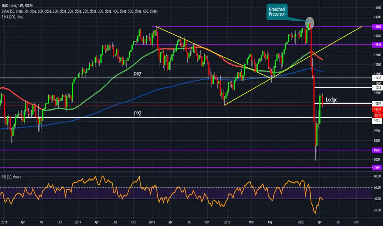Click the 80.00 level on RSI scale
Image resolution: width=383 pixels, height=226 pixels.
click(377, 176)
